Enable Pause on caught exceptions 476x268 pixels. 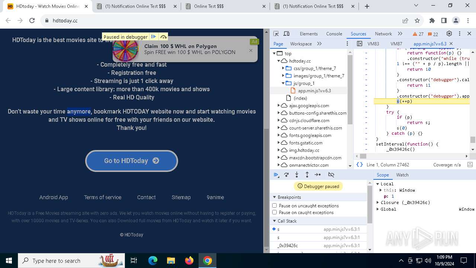coord(274,212)
